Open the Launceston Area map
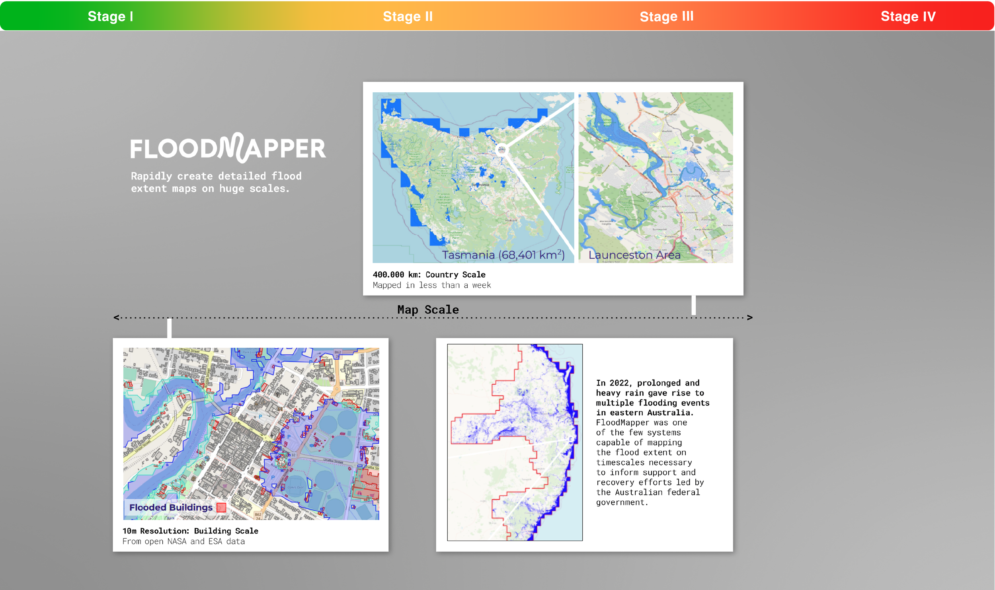This screenshot has height=590, width=995. [656, 177]
